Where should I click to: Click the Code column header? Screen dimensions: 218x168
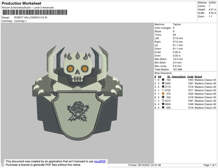coord(190,77)
